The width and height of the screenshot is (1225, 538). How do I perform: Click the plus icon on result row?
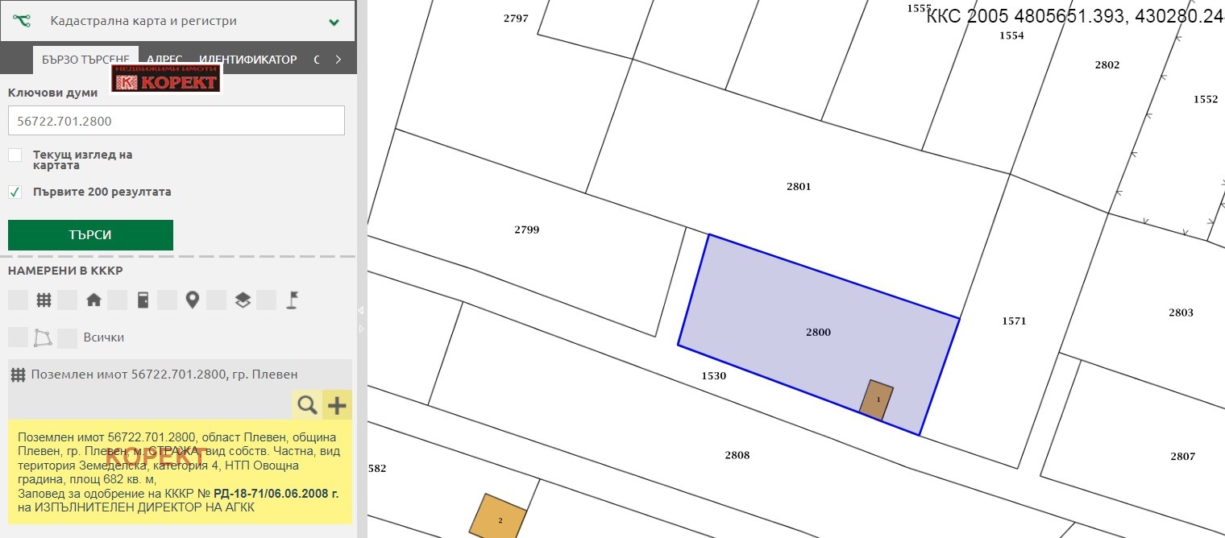(337, 405)
